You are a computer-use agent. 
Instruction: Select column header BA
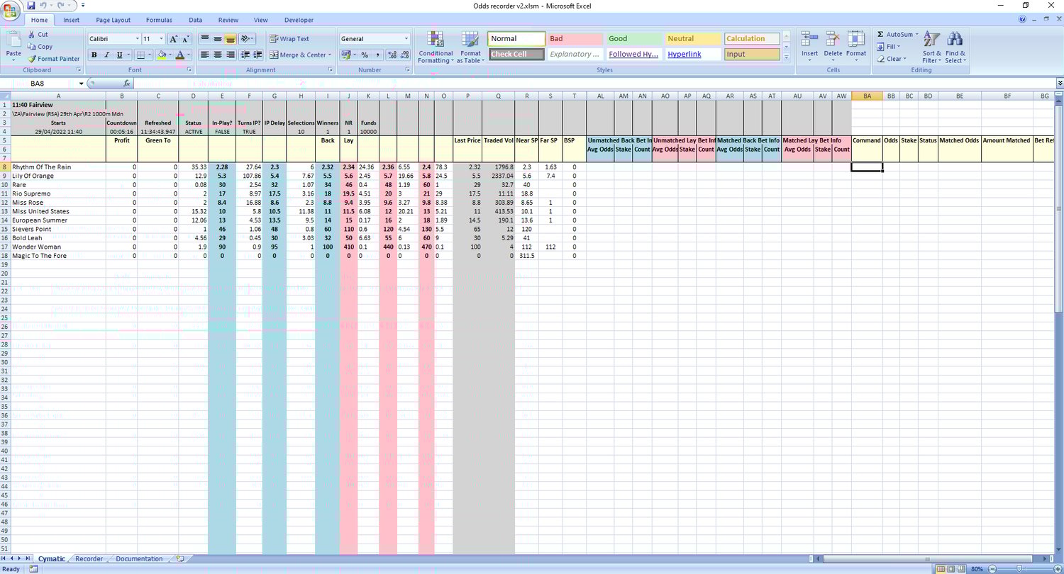coord(867,96)
